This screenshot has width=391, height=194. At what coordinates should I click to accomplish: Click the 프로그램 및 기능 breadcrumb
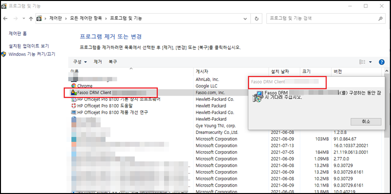point(126,19)
